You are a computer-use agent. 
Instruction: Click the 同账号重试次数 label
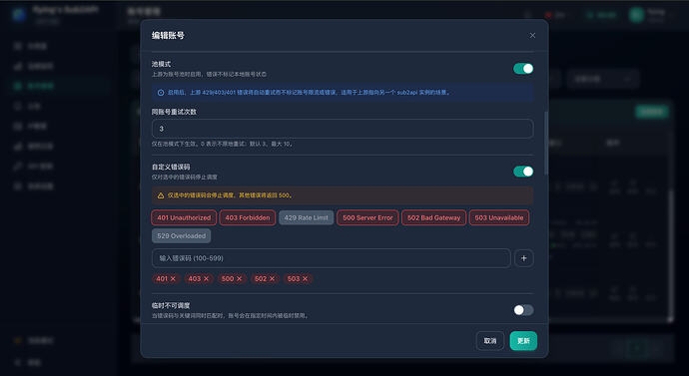[x=174, y=112]
